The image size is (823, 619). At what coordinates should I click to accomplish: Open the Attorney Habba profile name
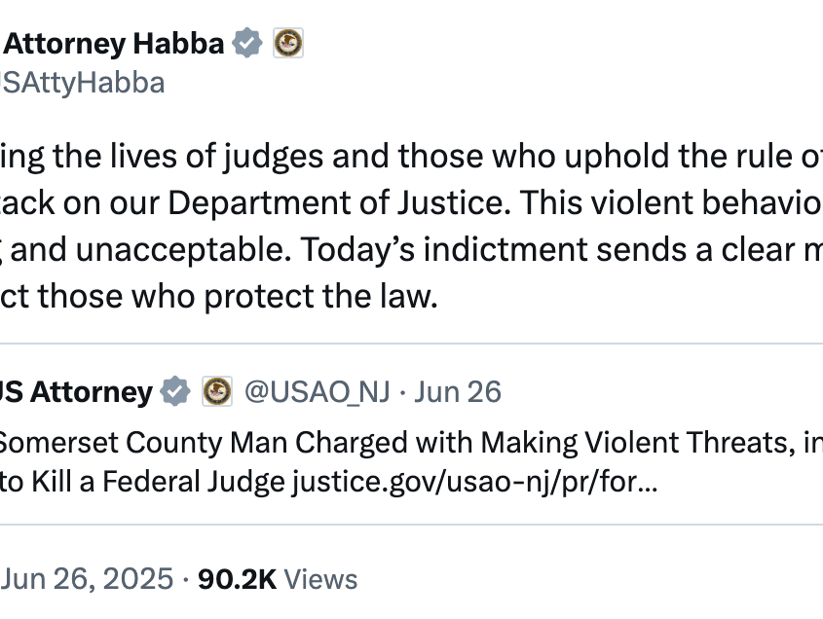point(112,43)
